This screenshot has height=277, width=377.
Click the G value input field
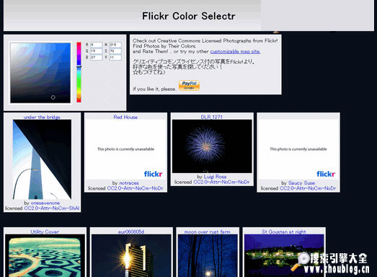96,51
